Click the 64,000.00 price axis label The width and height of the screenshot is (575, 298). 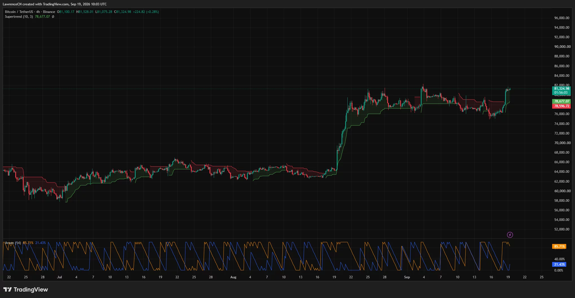click(x=562, y=172)
